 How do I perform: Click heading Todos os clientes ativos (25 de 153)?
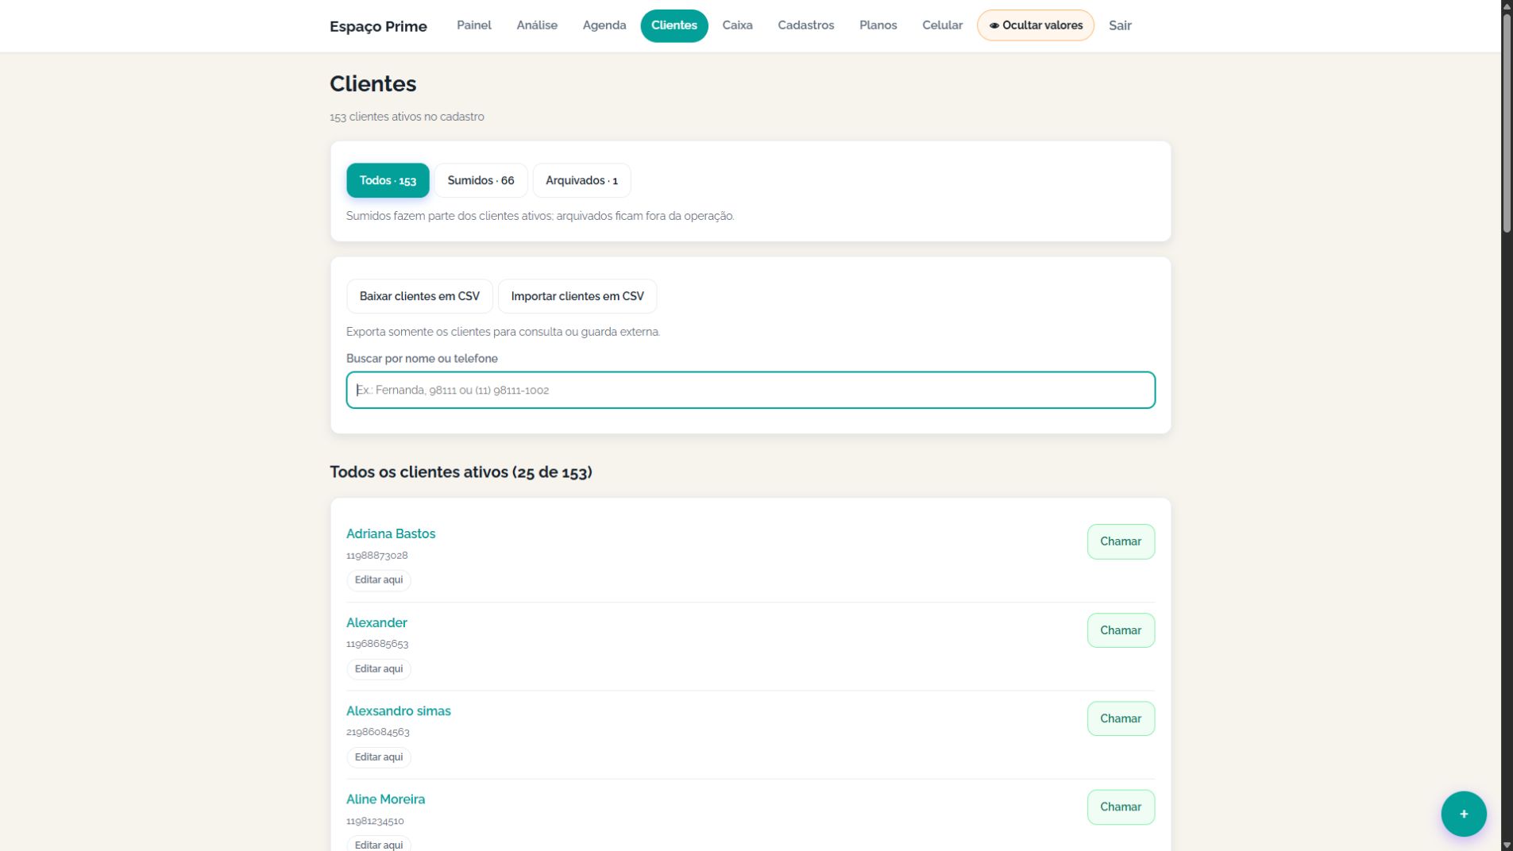tap(461, 472)
